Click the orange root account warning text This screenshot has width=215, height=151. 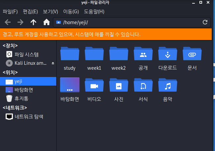pos(71,34)
